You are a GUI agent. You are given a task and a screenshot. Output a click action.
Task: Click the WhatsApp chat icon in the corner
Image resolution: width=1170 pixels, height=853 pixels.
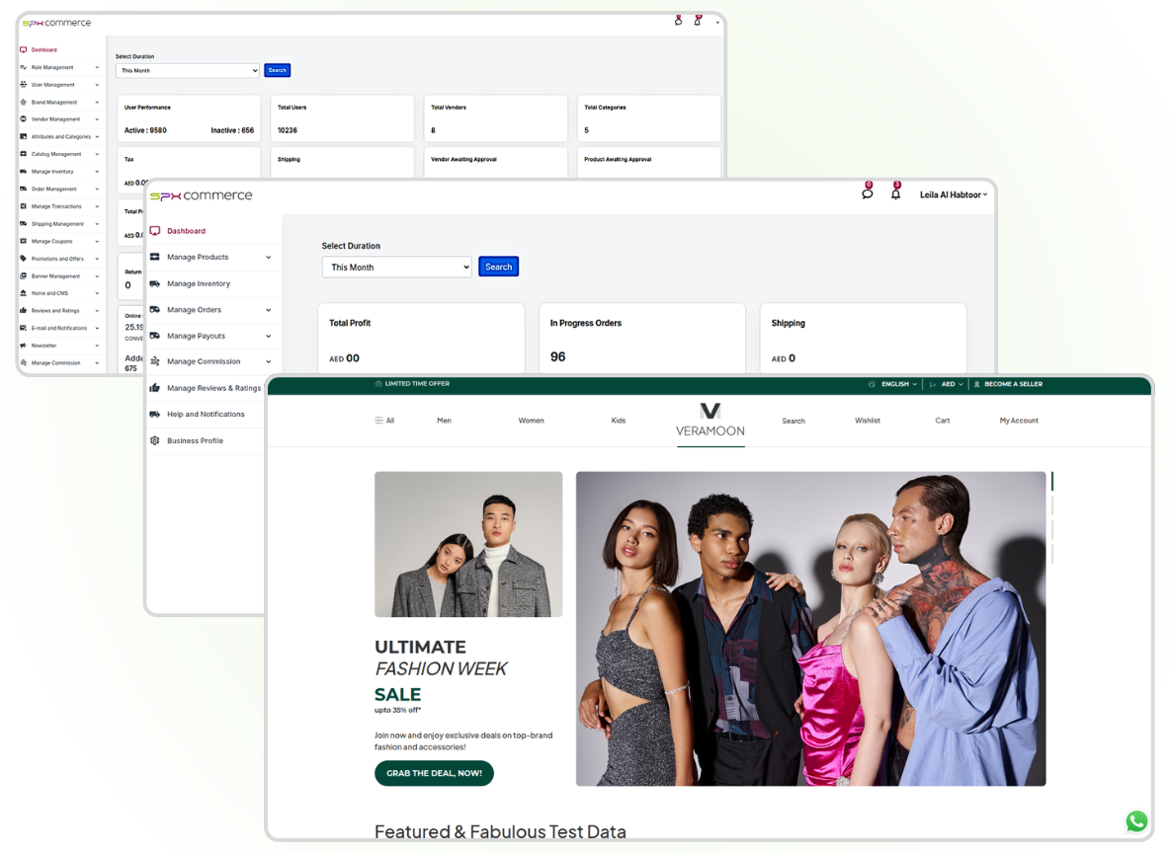click(x=1136, y=820)
